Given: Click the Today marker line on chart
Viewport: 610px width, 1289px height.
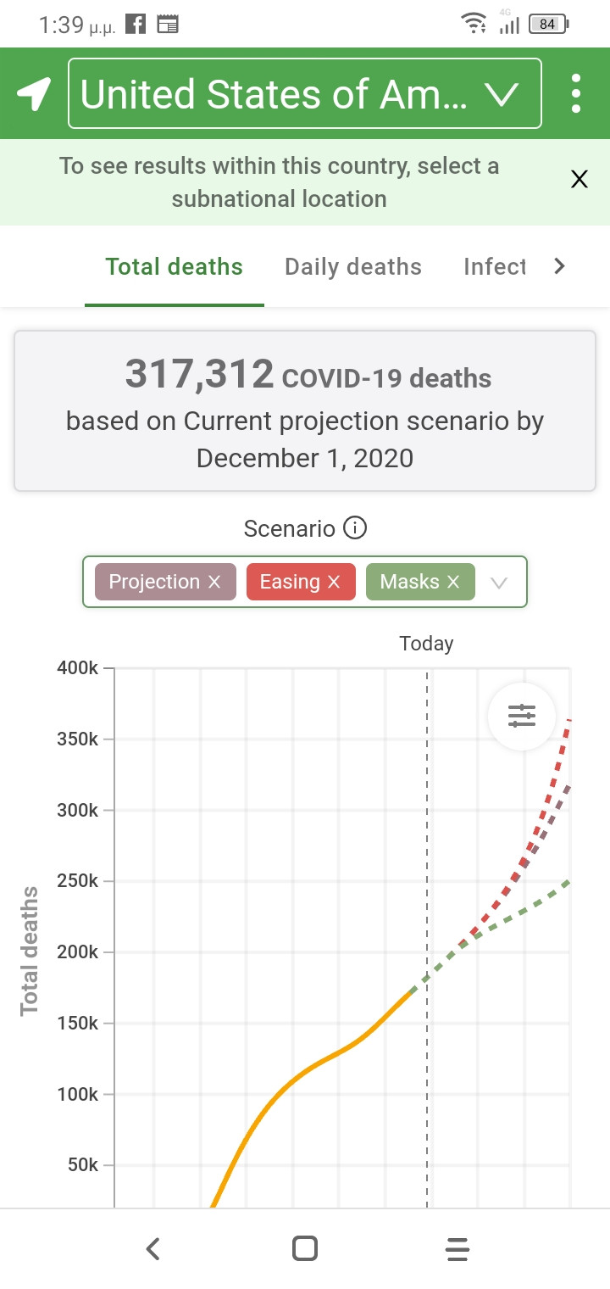Looking at the screenshot, I should pos(427,848).
